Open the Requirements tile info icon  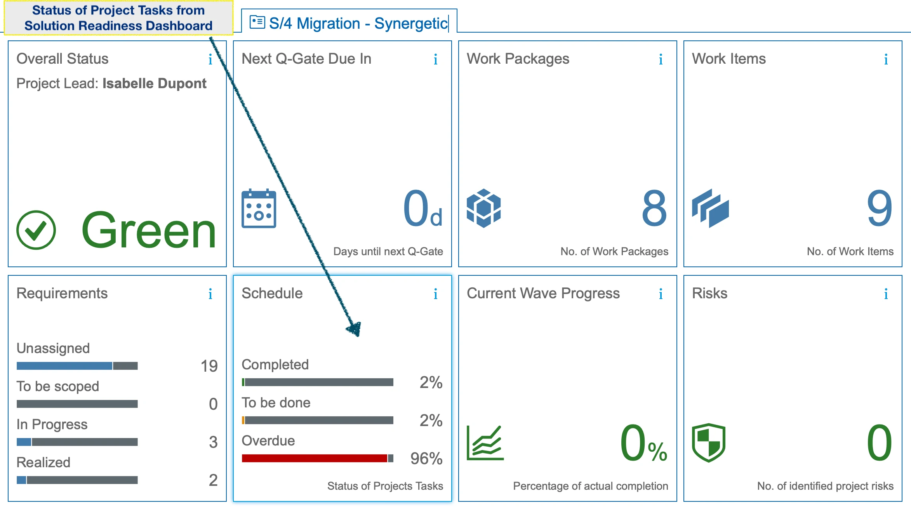210,294
